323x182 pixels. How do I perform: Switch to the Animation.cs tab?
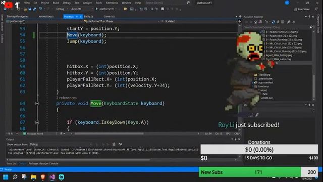click(46, 16)
